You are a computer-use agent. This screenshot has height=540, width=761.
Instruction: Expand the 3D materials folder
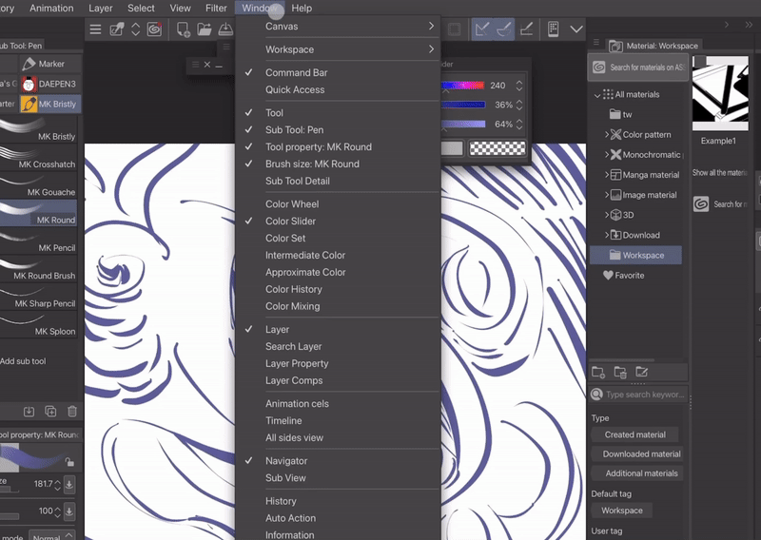pyautogui.click(x=607, y=215)
